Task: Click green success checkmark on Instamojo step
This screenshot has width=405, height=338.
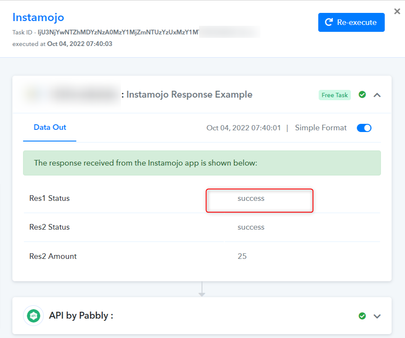Action: [x=362, y=95]
